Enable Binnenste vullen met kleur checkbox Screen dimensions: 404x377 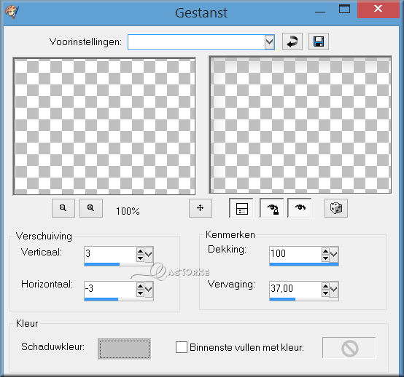pyautogui.click(x=182, y=347)
